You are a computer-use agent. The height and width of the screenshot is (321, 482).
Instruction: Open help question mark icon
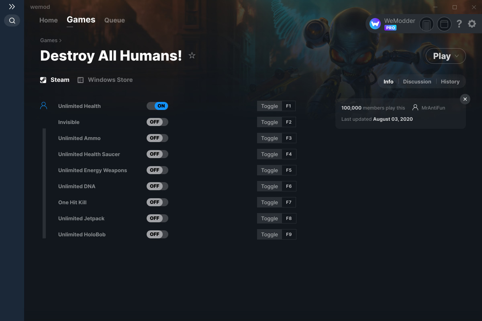click(459, 24)
